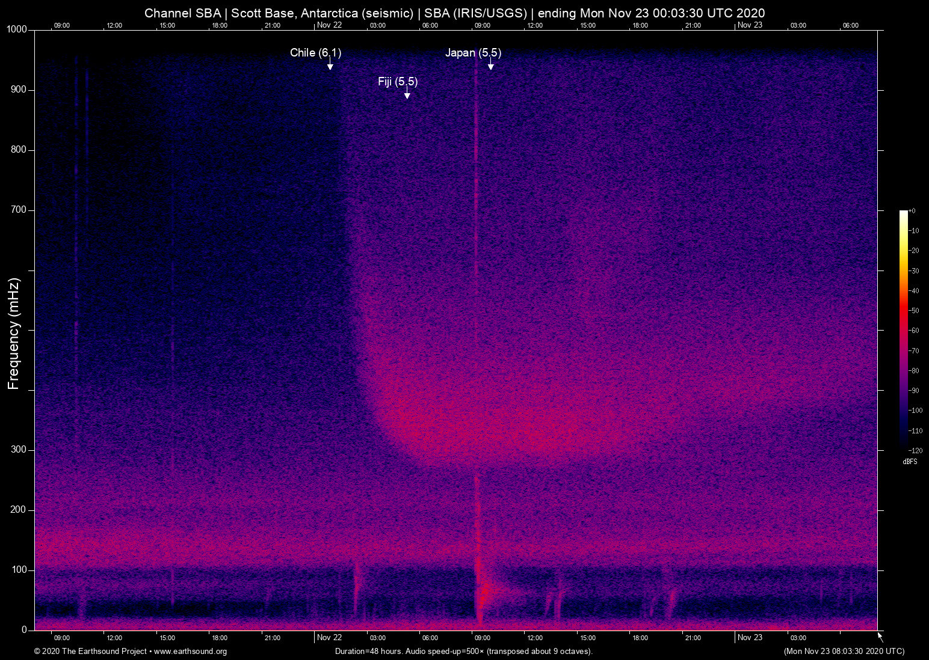Click the -30 value on the color scale
Screen dimensions: 929x660
point(913,271)
